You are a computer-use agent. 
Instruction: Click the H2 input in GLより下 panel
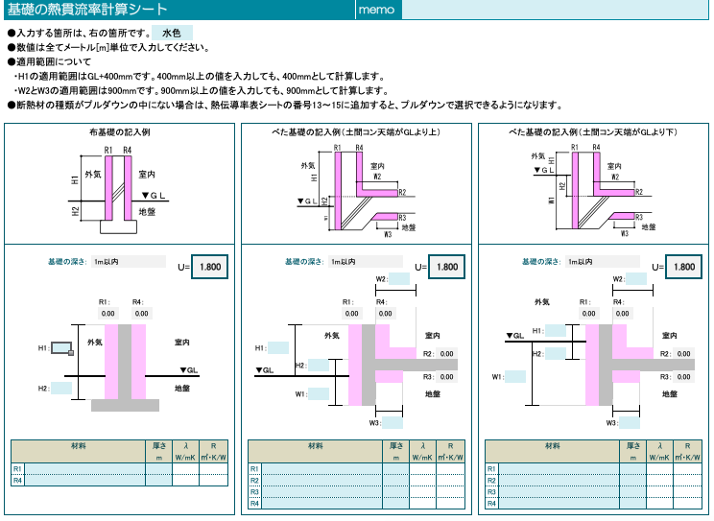pos(556,353)
